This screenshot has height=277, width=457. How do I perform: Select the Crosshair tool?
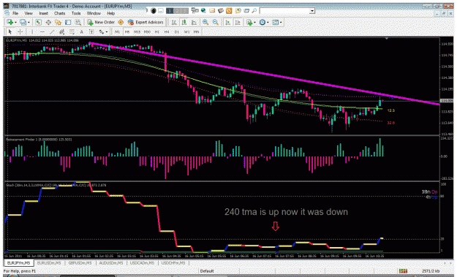(20, 31)
